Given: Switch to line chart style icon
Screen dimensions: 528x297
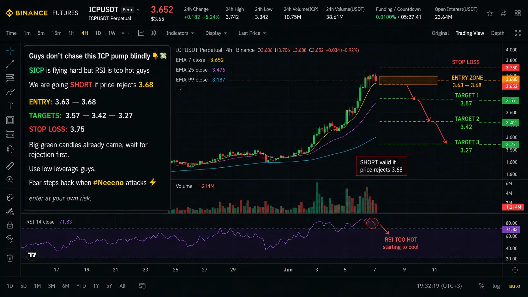Looking at the screenshot, I should point(141,33).
